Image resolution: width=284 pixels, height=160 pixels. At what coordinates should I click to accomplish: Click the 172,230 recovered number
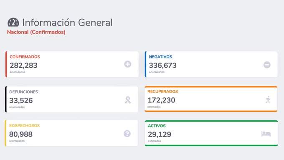click(x=161, y=100)
